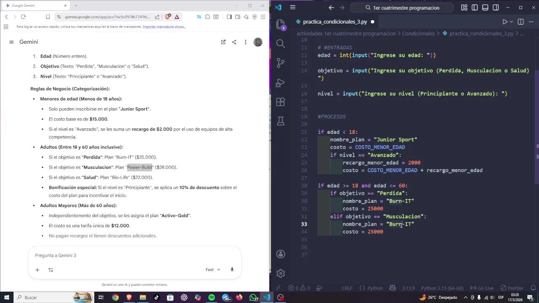The width and height of the screenshot is (539, 303).
Task: Open the Extensions view in VS Code
Action: [x=280, y=102]
